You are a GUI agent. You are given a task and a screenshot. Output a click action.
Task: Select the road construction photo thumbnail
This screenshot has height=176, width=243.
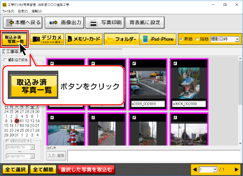tap(148, 83)
